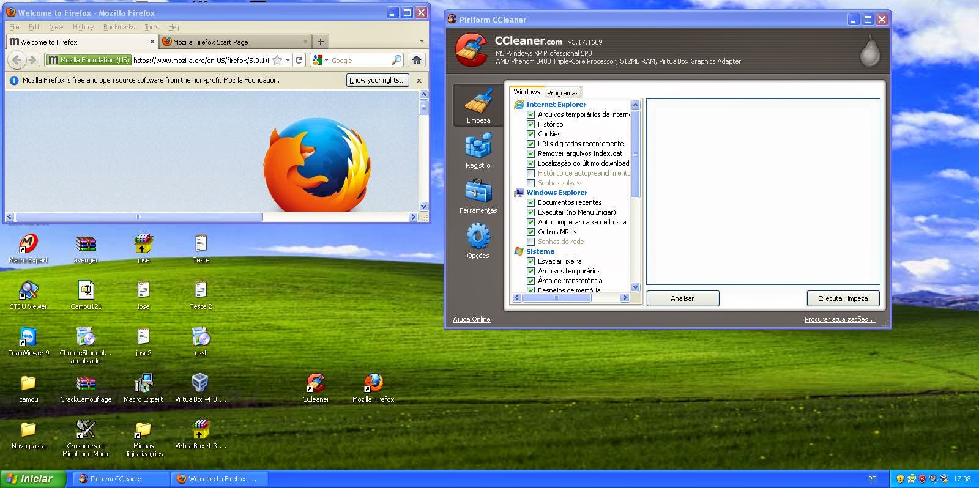The height and width of the screenshot is (488, 979).
Task: Enable the Senhas salvas checkbox
Action: pyautogui.click(x=531, y=183)
